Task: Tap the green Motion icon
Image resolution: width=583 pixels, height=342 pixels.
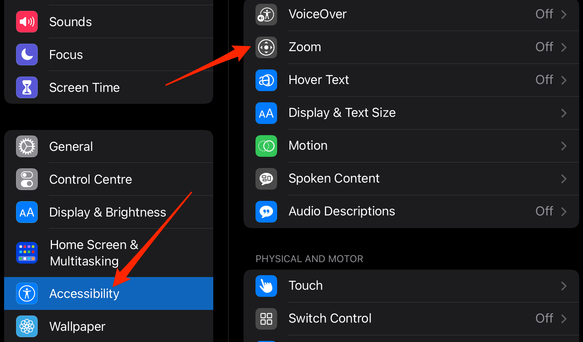Action: pos(266,146)
